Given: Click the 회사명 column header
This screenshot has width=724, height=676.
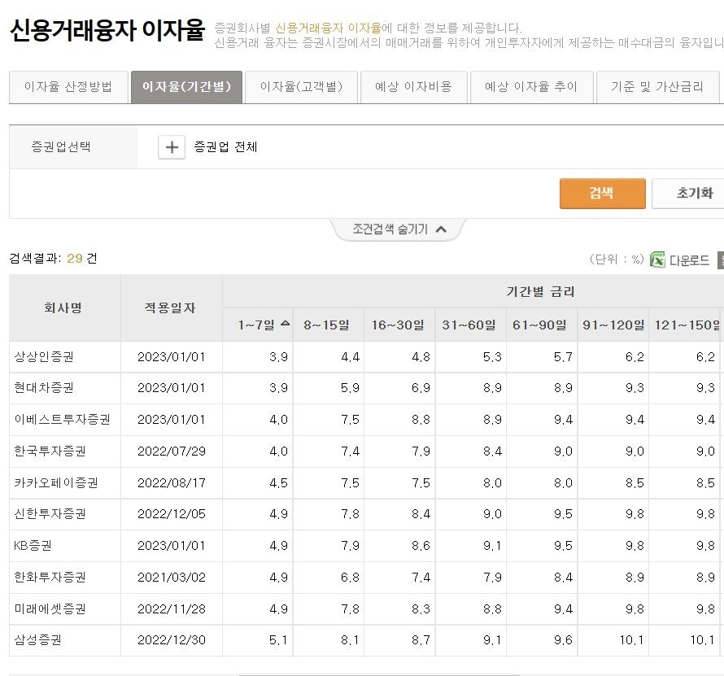Looking at the screenshot, I should coord(63,307).
